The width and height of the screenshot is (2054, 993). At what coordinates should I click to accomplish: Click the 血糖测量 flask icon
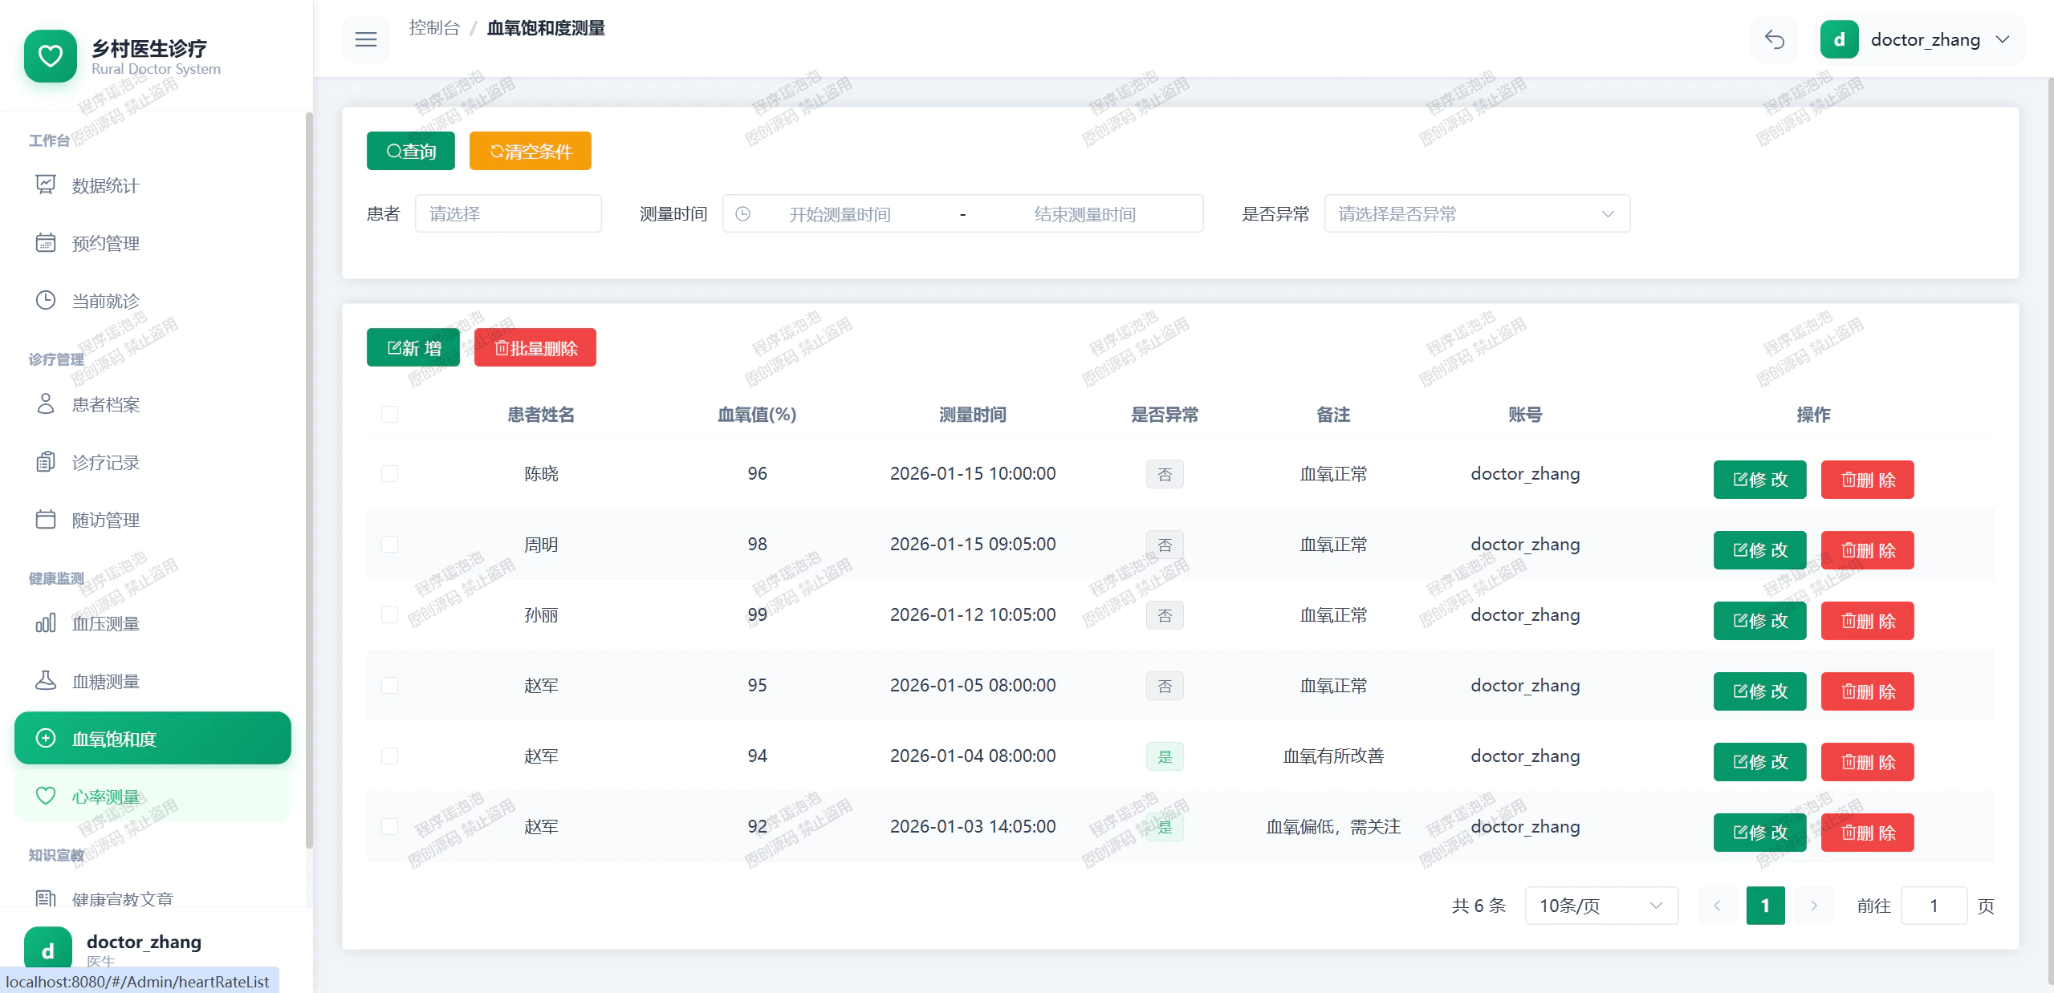46,681
